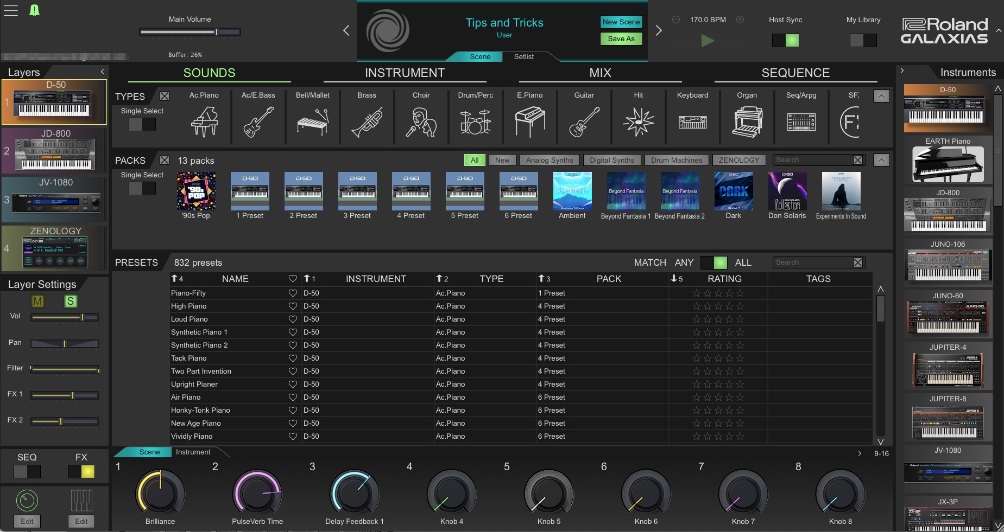Image resolution: width=1004 pixels, height=532 pixels.
Task: Expand the Instruments panel on the right
Action: click(x=902, y=70)
